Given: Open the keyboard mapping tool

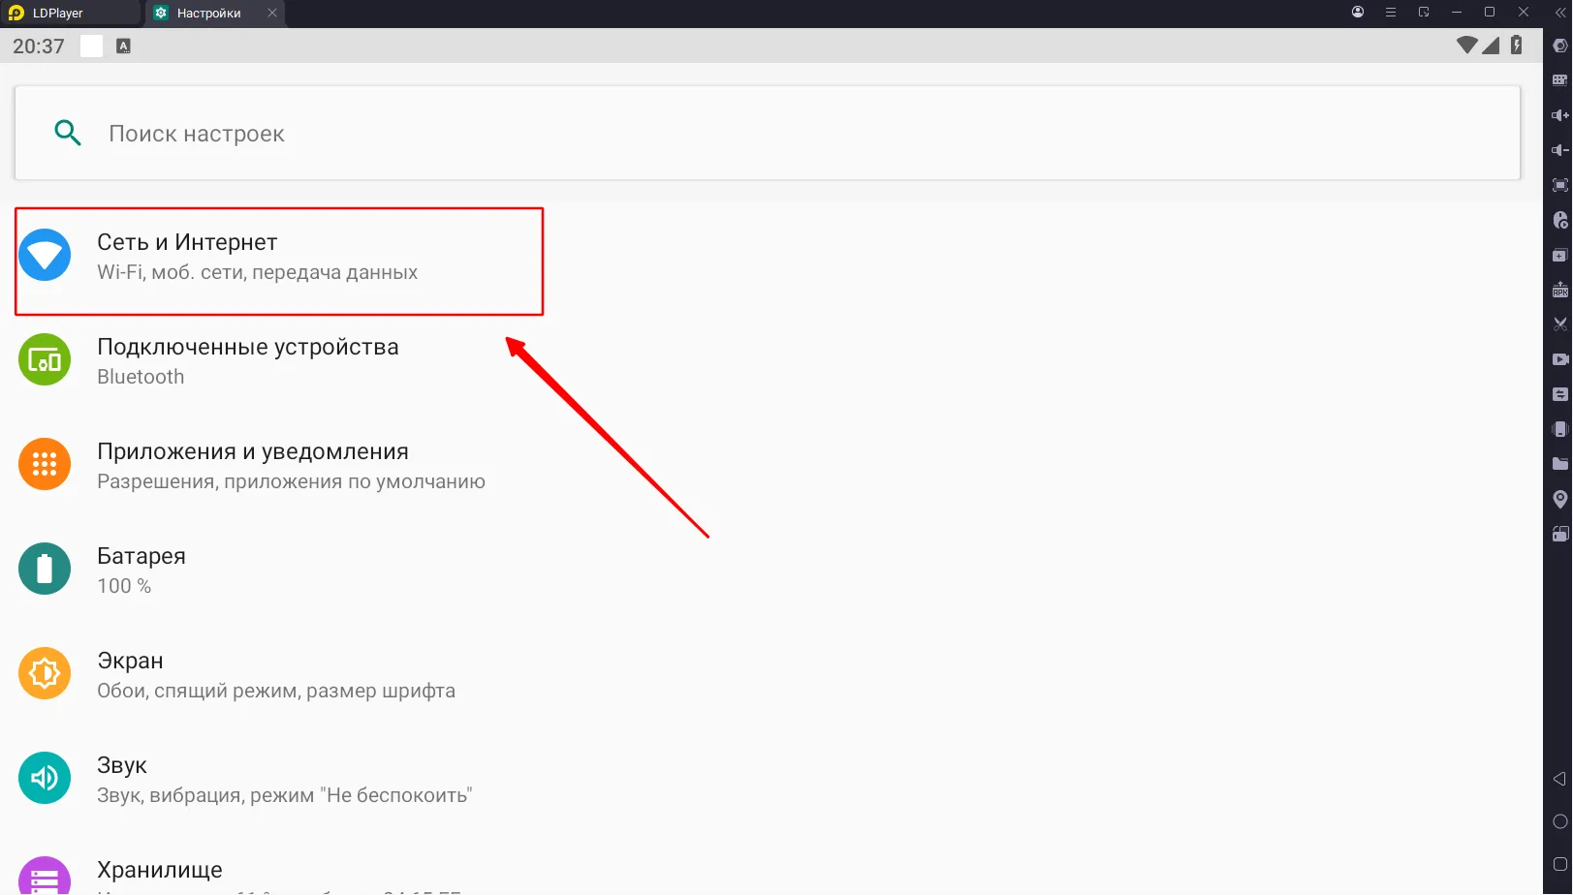Looking at the screenshot, I should pyautogui.click(x=1559, y=79).
